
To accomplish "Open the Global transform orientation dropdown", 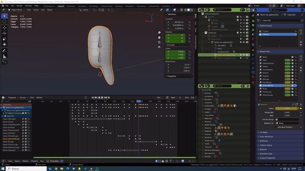I will (x=85, y=10).
